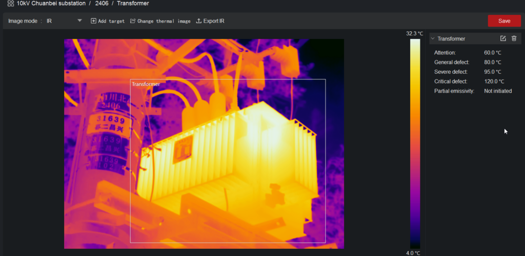Viewport: 525px width, 256px height.
Task: Select the Transformer breadcrumb item
Action: (x=133, y=4)
